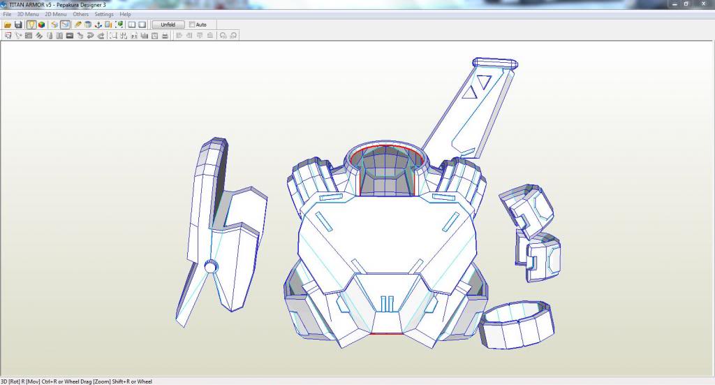Click the Undo arrow icon

click(x=90, y=36)
